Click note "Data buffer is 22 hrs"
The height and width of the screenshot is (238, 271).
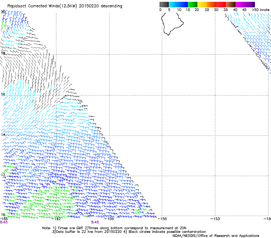pos(75,232)
